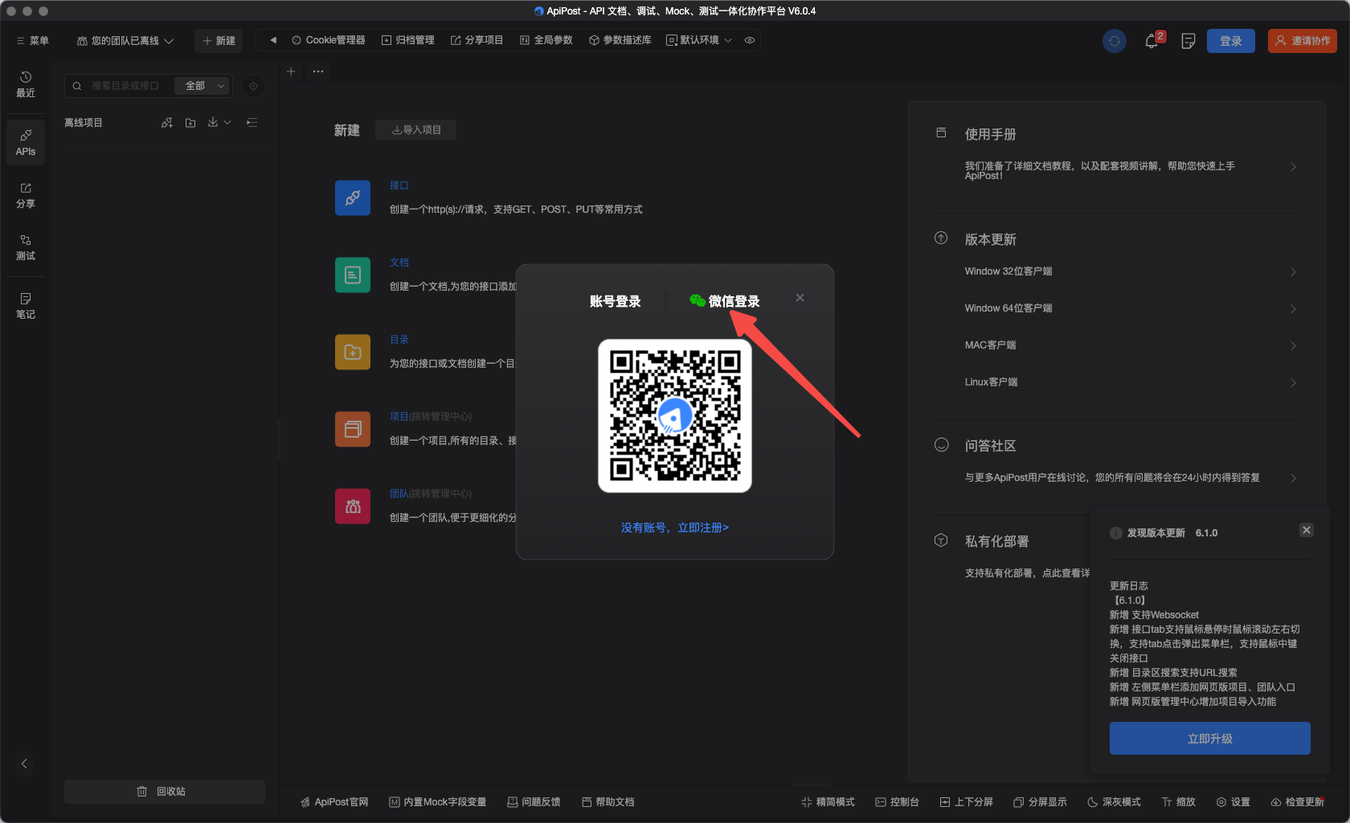Viewport: 1350px width, 823px height.
Task: Click 检查更新 in bottom bar
Action: (1298, 802)
